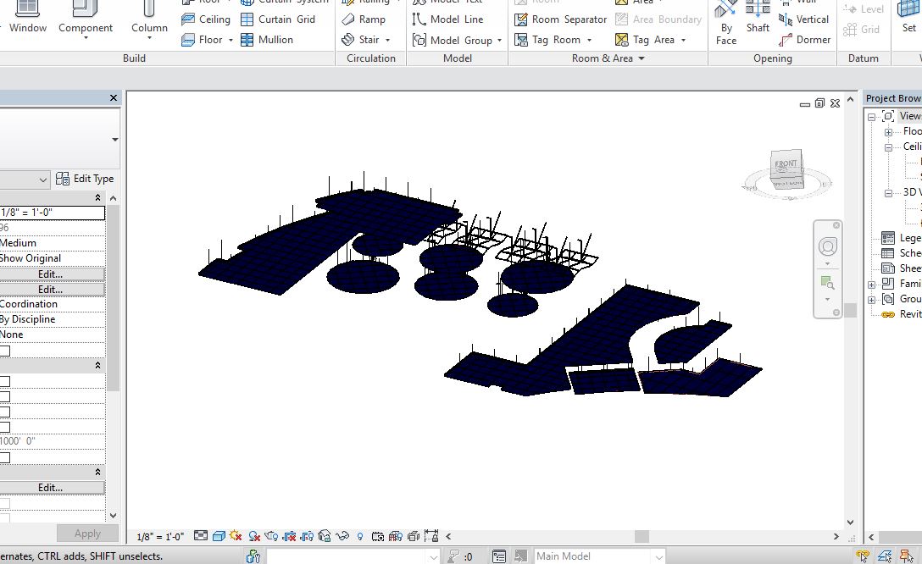Check the box below the 1000' 0" field
922x564 pixels.
click(x=5, y=457)
